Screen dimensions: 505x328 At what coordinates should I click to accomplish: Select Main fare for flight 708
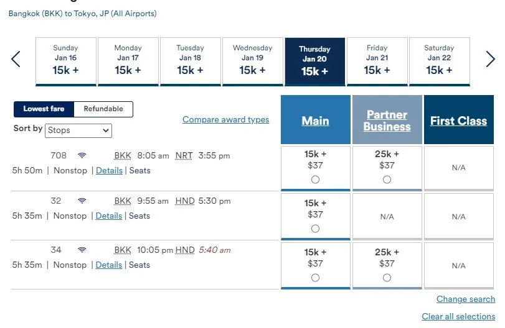(x=315, y=180)
